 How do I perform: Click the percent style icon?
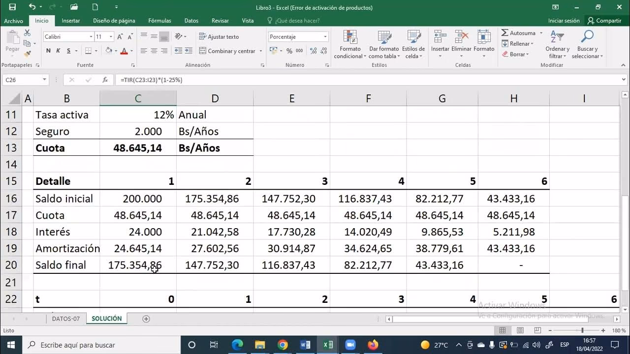(289, 51)
